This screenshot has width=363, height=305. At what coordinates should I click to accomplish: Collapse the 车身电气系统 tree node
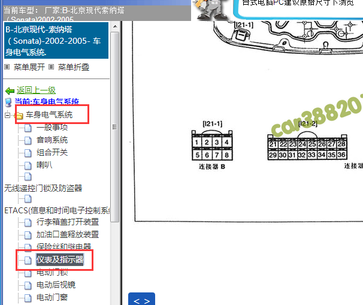tap(7, 115)
